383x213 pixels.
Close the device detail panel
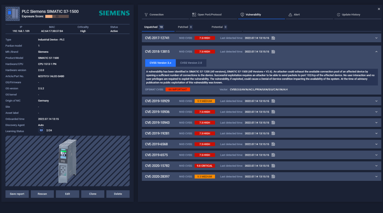click(x=379, y=9)
